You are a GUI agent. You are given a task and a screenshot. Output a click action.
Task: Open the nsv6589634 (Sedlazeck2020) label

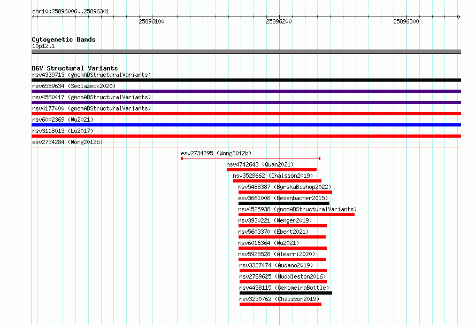coord(74,86)
